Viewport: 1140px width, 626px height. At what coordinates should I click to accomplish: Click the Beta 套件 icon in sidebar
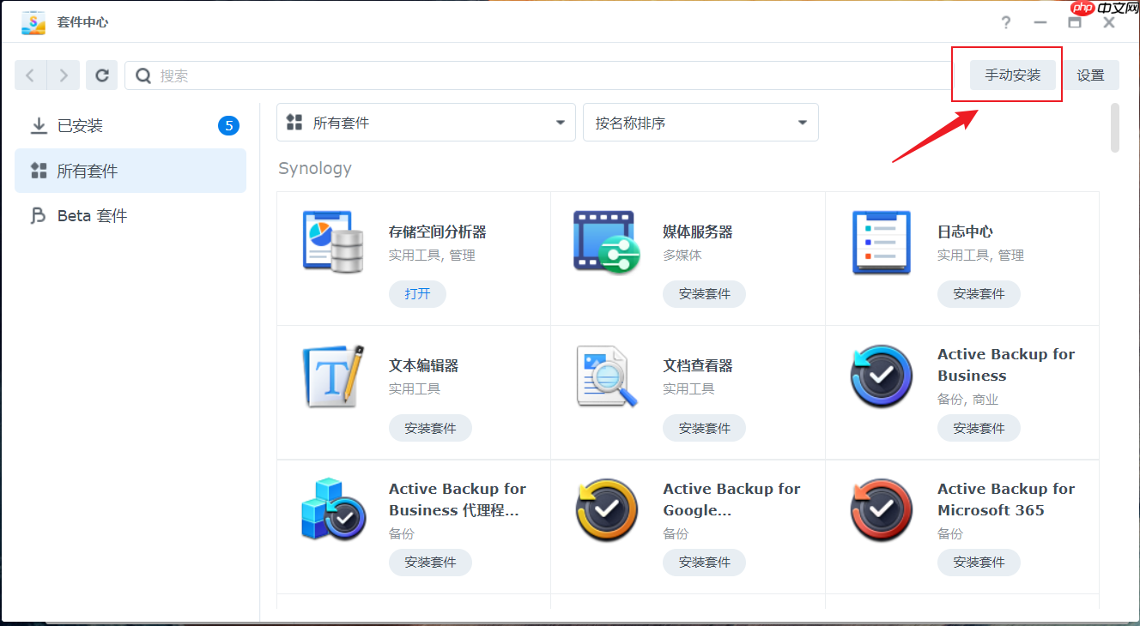pos(39,215)
